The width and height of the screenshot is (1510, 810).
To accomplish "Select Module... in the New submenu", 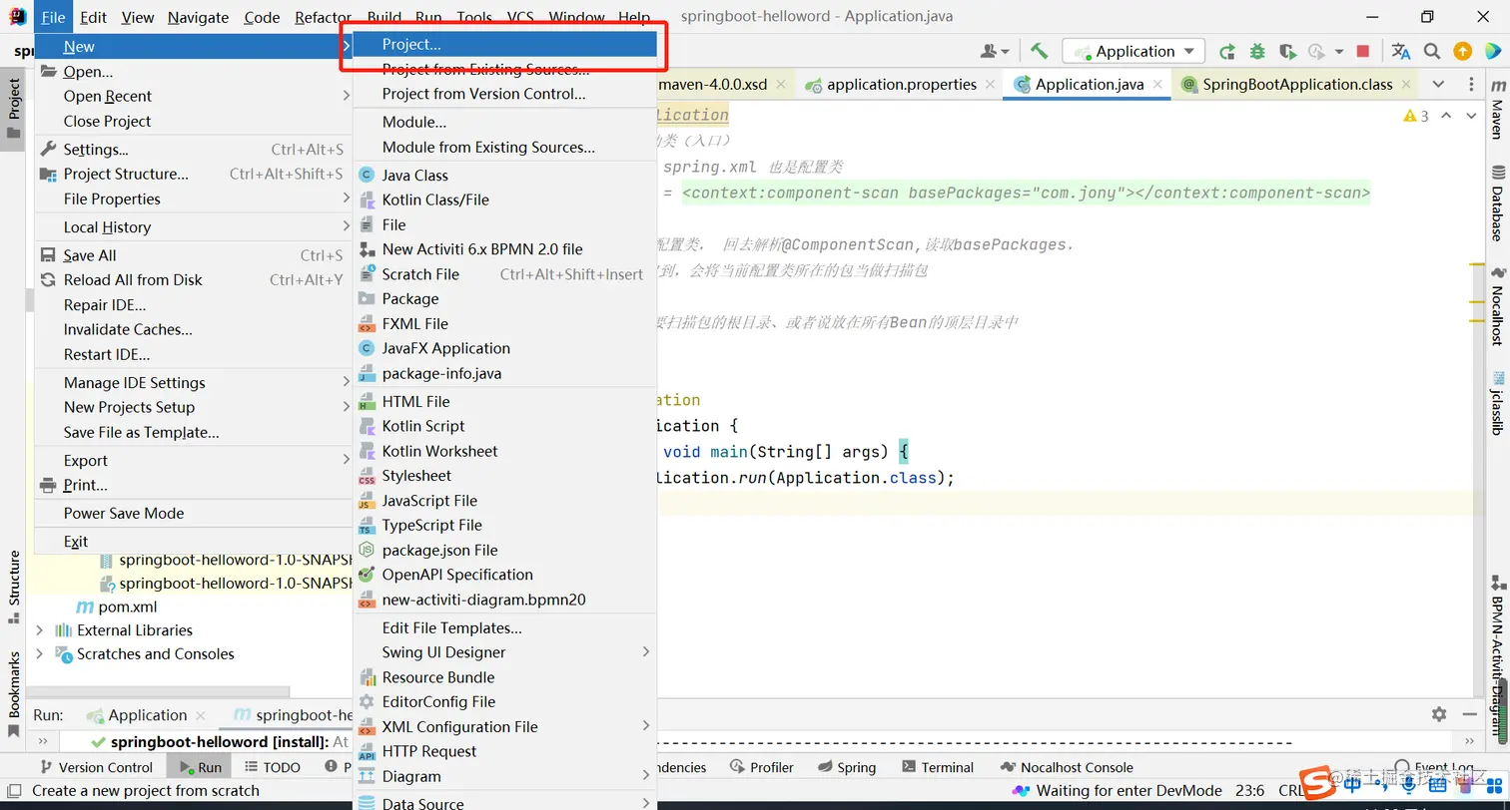I will [504, 122].
